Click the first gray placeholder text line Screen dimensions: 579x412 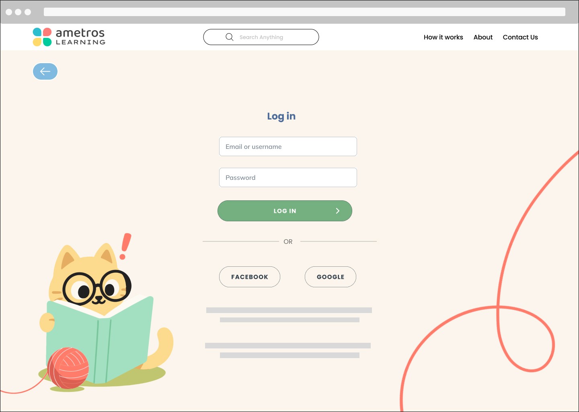(289, 310)
